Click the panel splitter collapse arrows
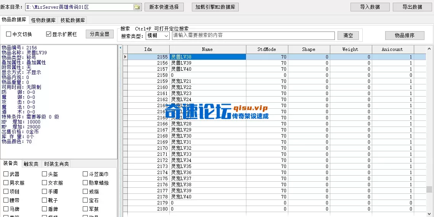The image size is (434, 217). (120, 48)
